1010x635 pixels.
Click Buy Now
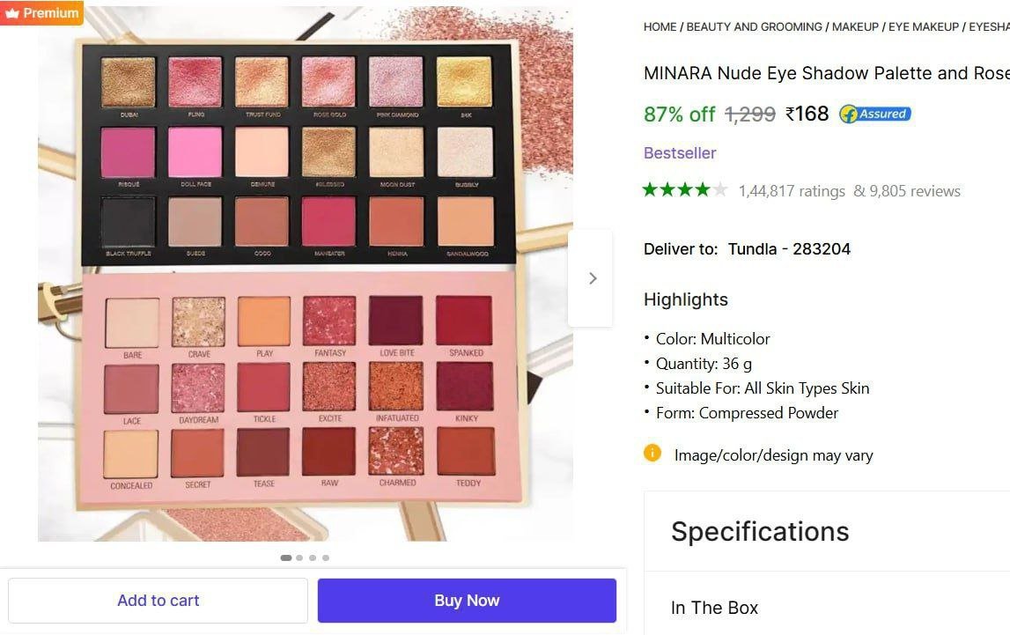[466, 600]
